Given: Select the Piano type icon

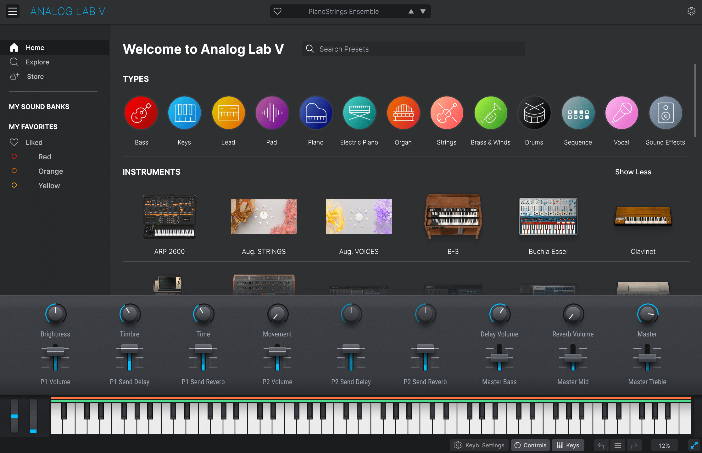Looking at the screenshot, I should coord(316,113).
